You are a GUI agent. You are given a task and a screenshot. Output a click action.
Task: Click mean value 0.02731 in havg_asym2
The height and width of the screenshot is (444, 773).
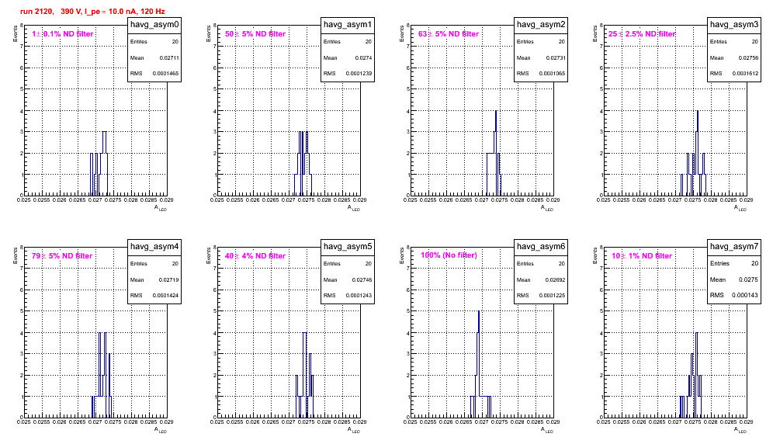(x=556, y=57)
